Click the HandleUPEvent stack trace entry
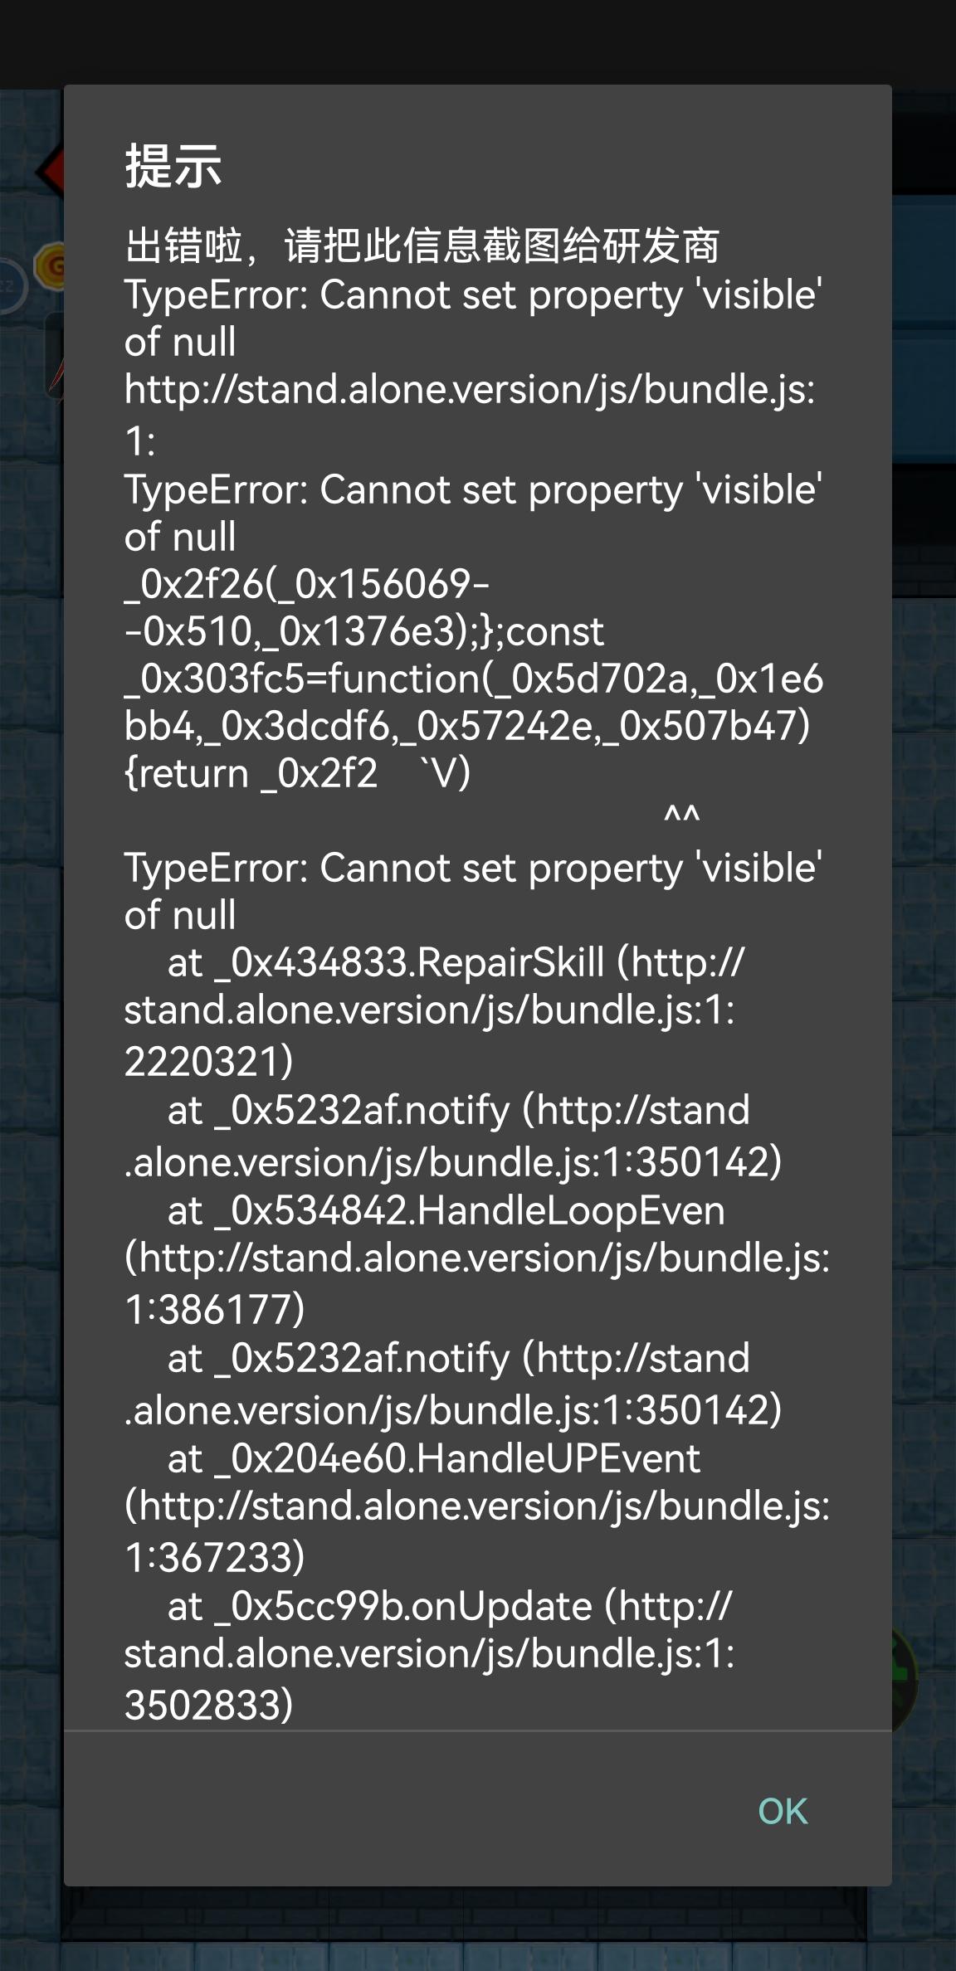The height and width of the screenshot is (1971, 956). pyautogui.click(x=477, y=1507)
